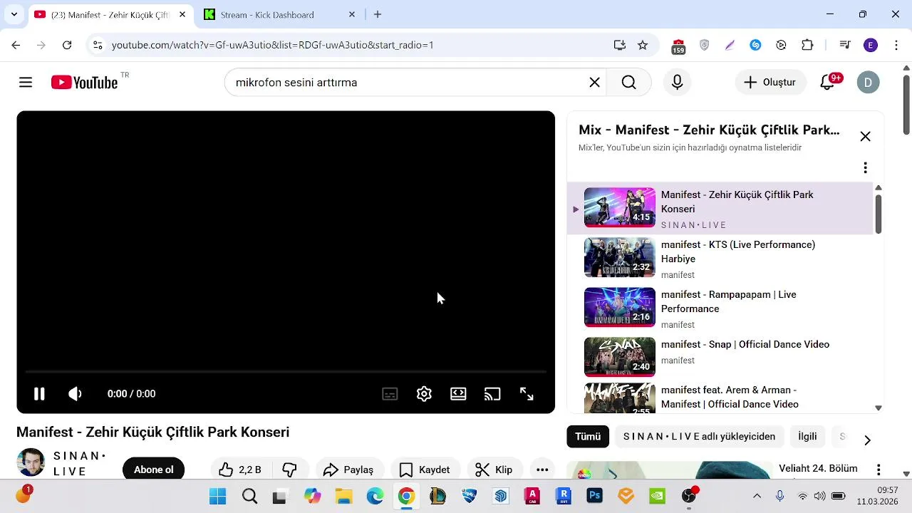
Task: Toggle subtitles in the player
Action: [x=390, y=394]
